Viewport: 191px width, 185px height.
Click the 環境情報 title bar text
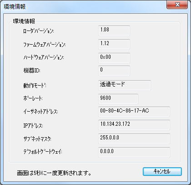click(x=15, y=7)
